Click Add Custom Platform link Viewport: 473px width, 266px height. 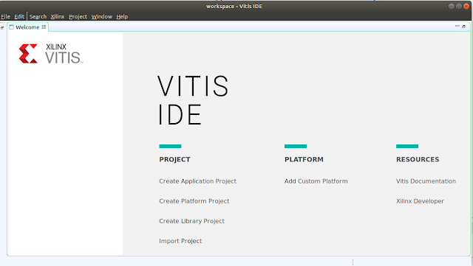pos(316,181)
